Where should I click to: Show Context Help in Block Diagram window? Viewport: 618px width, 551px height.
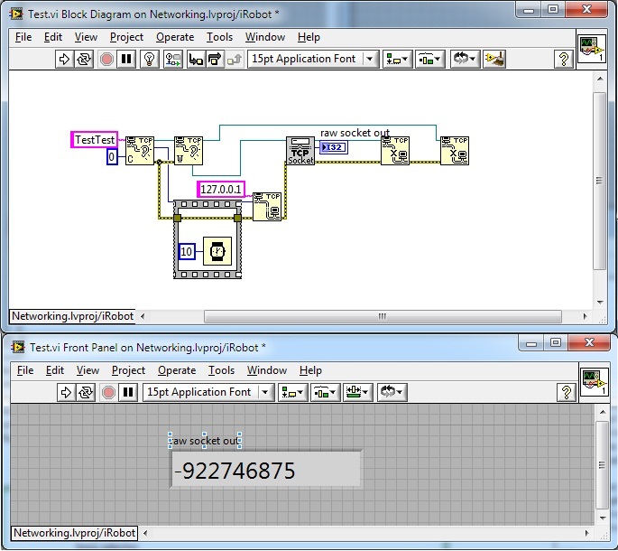[x=563, y=60]
